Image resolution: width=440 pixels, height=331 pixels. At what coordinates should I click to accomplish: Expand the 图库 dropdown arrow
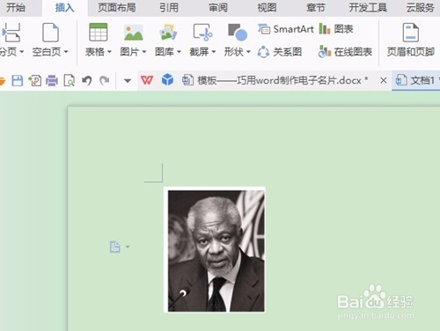179,52
